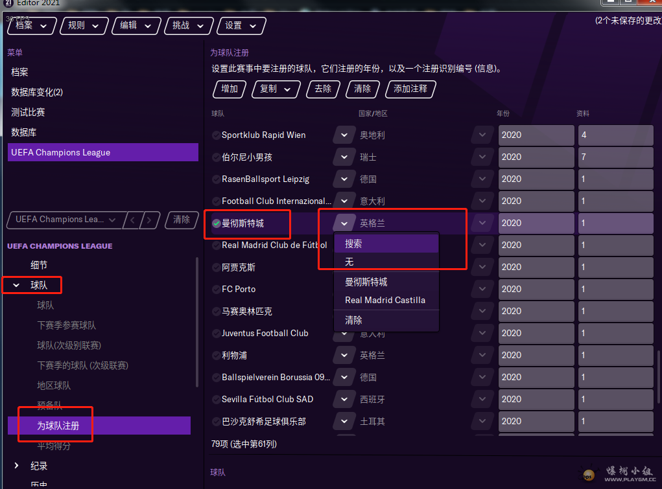Choose 搜索 in the team popup
This screenshot has width=662, height=489.
tap(386, 244)
